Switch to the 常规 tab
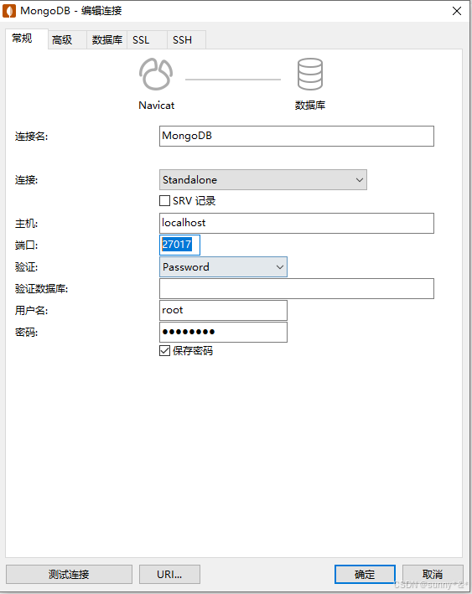Viewport: 472px width, 594px height. [x=27, y=39]
